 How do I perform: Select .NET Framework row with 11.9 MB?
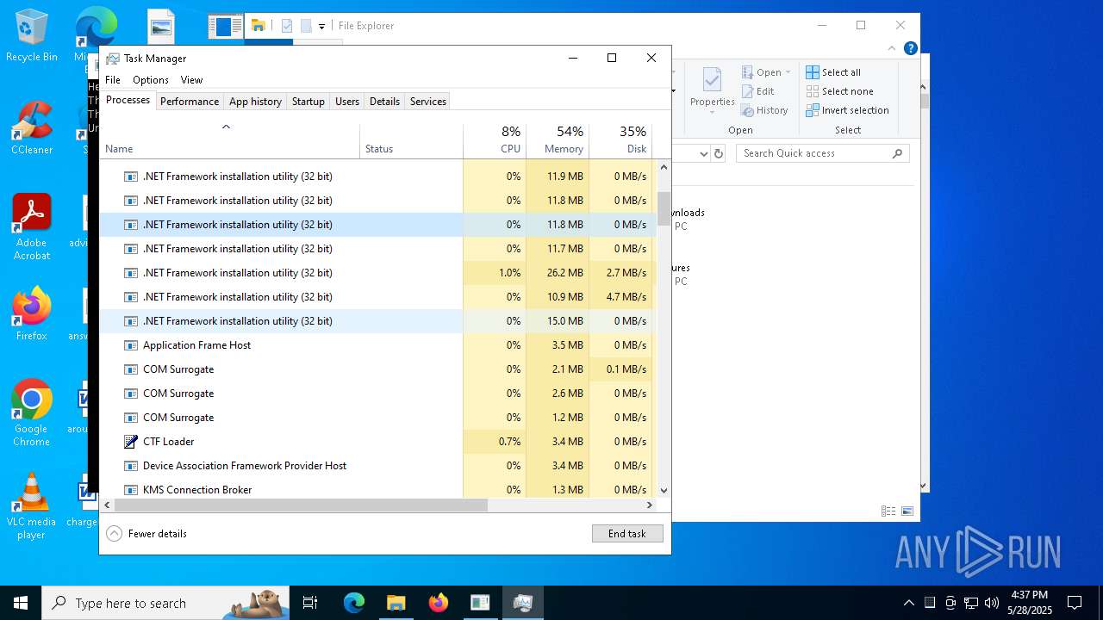pyautogui.click(x=377, y=177)
